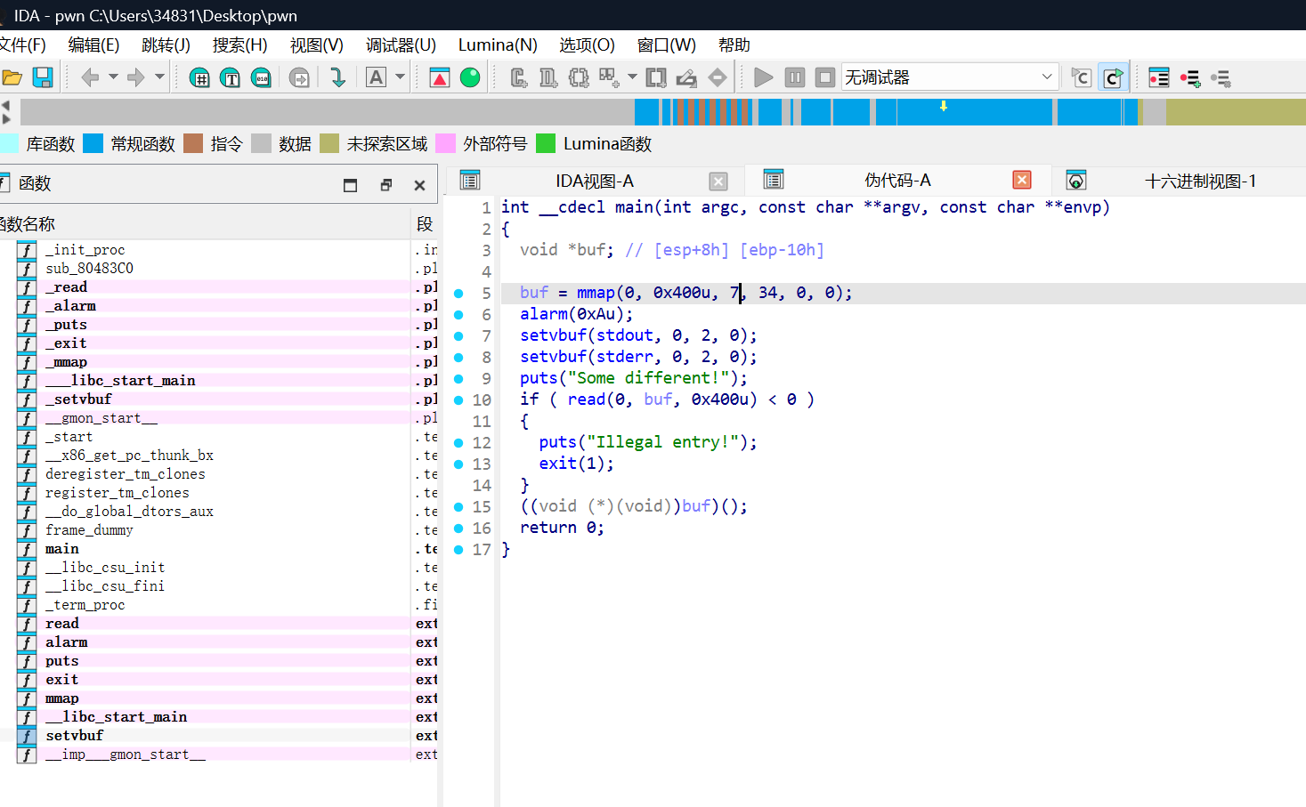The image size is (1306, 807).
Task: Select sub_80483C0 in the functions list
Action: [89, 269]
